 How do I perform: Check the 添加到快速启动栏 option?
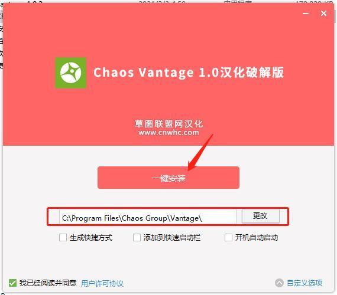tap(137, 238)
